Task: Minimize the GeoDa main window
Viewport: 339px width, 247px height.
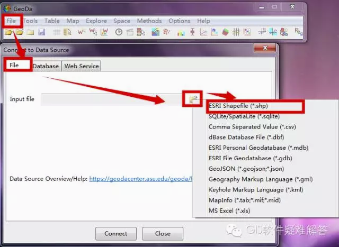Action: 262,7
